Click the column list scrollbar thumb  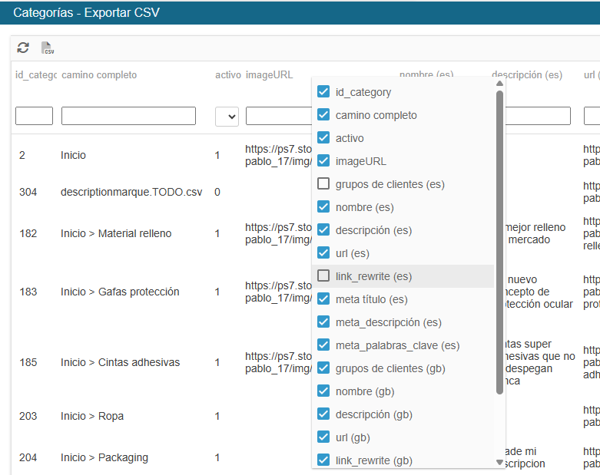(499, 242)
